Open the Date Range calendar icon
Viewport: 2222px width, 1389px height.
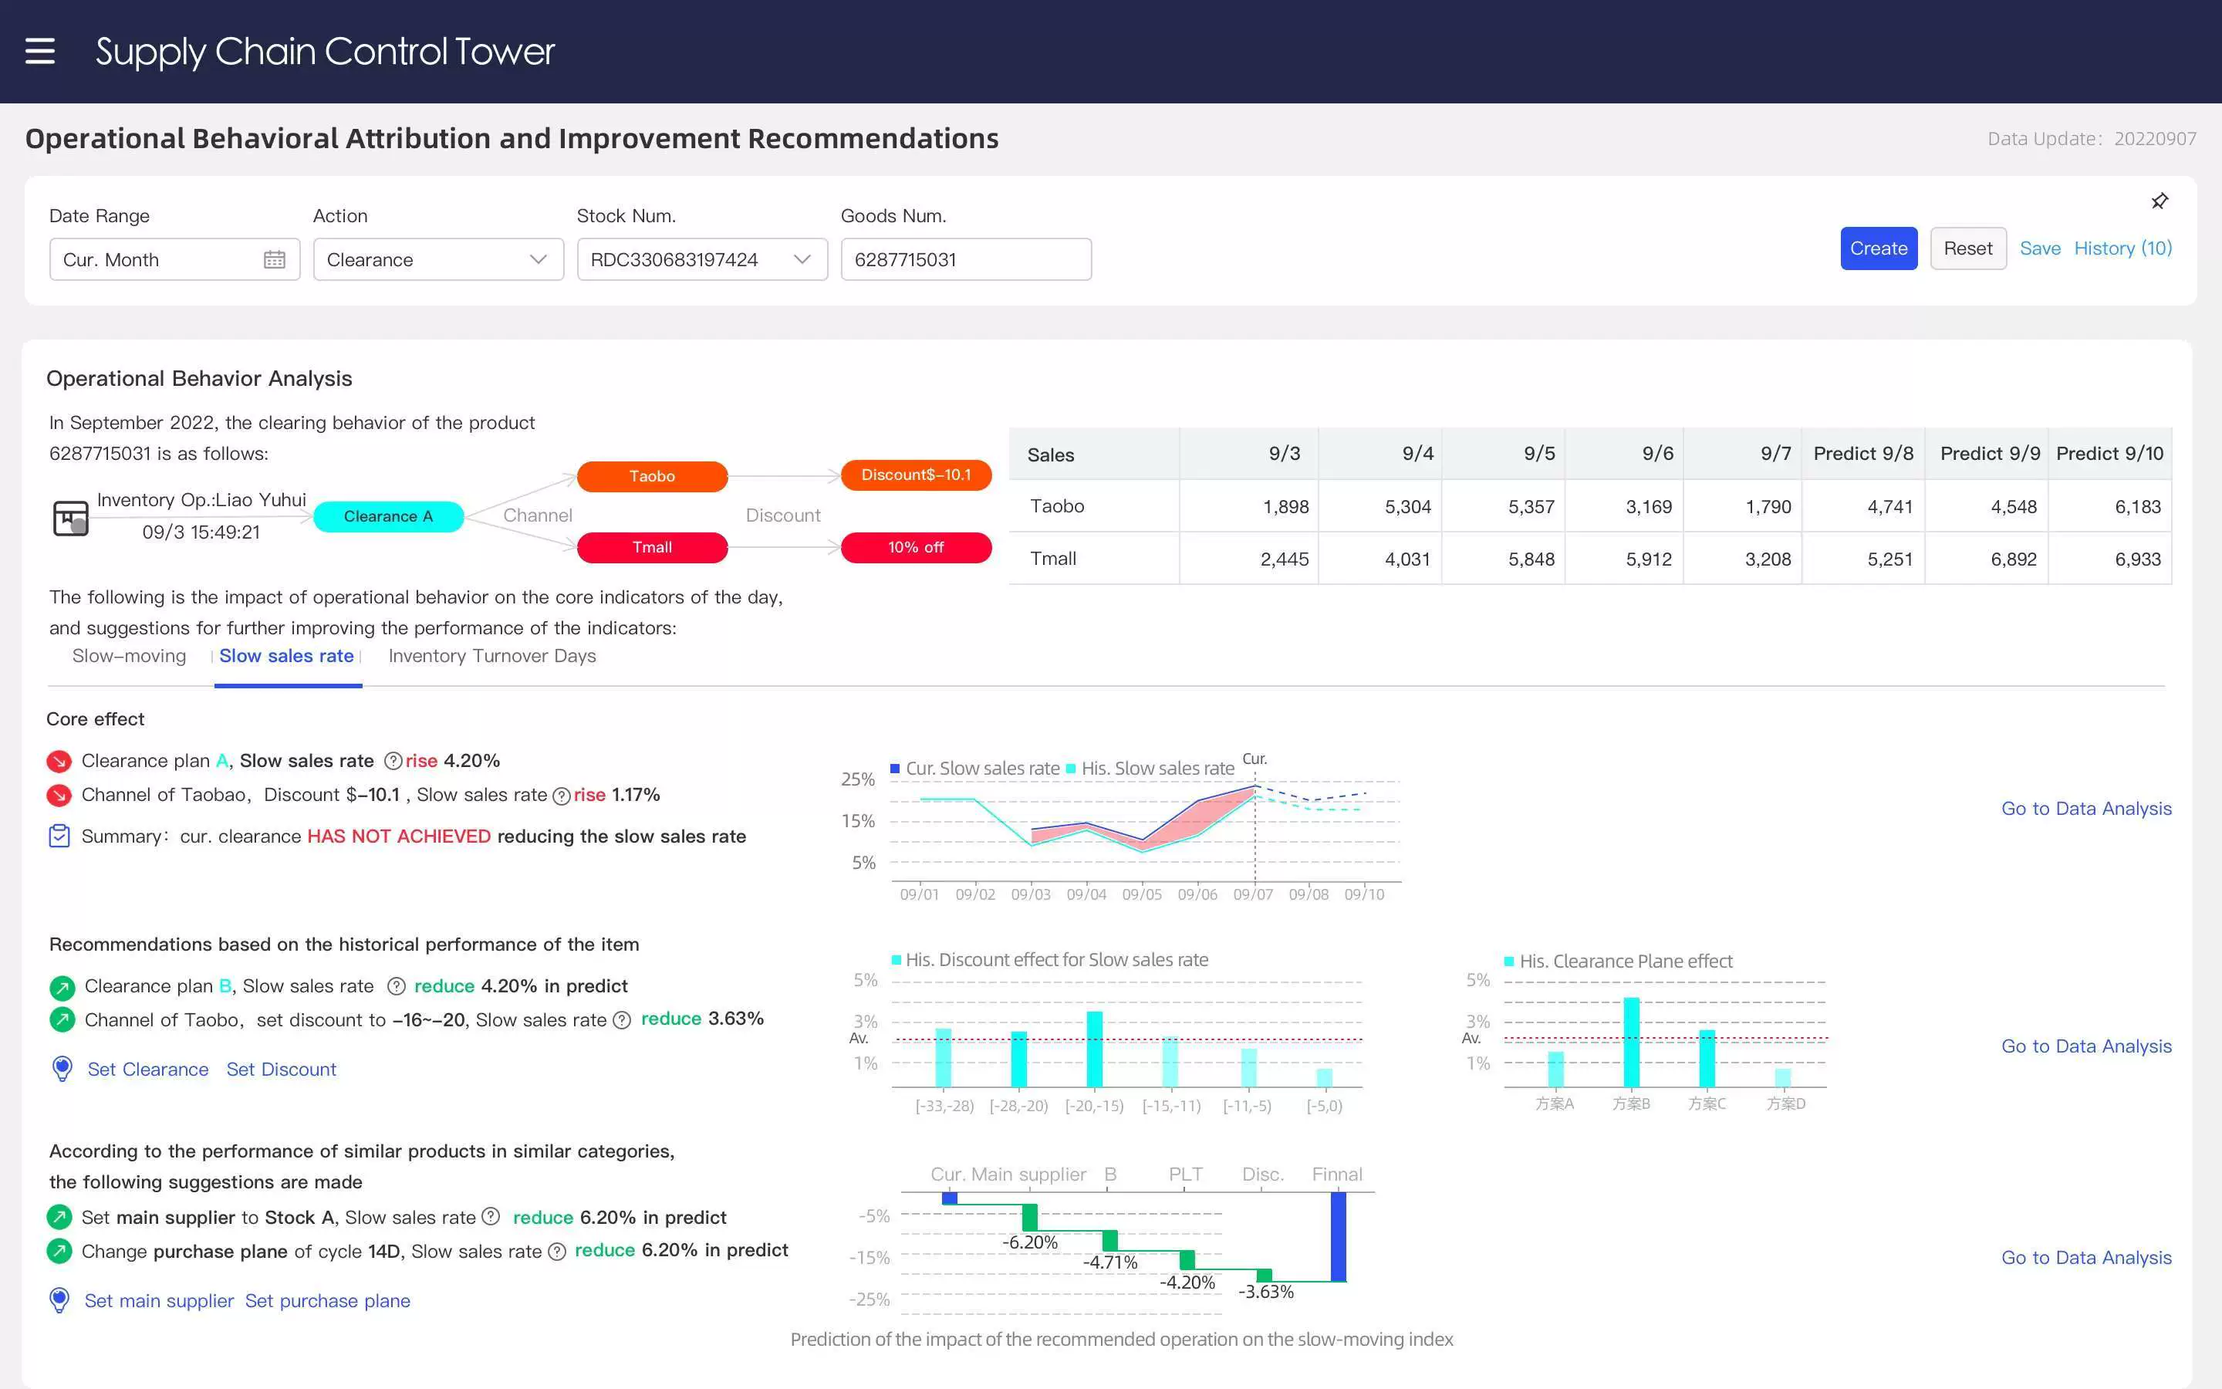(x=274, y=260)
